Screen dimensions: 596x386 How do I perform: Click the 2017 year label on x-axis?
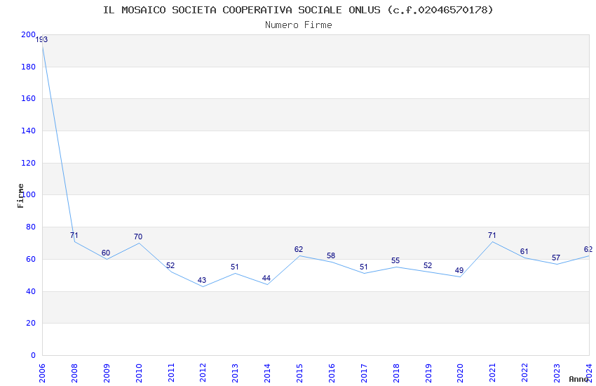tap(364, 373)
